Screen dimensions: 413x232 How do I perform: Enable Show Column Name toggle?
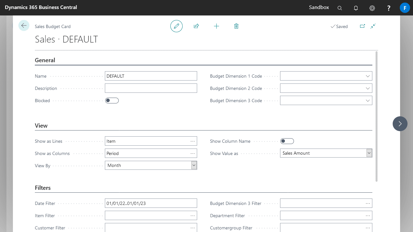(287, 141)
